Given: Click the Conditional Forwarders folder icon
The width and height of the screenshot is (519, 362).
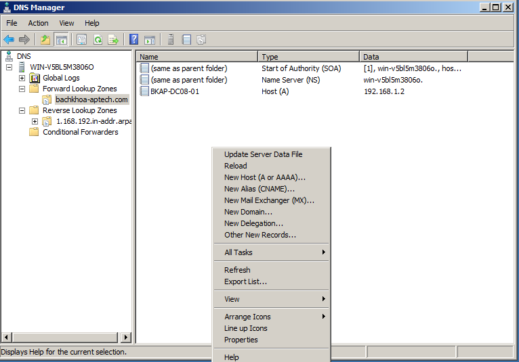Looking at the screenshot, I should point(34,132).
